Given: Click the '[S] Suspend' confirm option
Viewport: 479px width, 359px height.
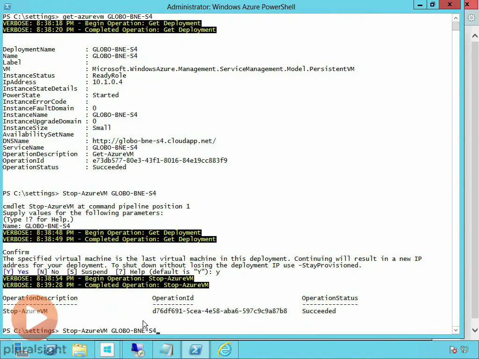Looking at the screenshot, I should coord(87,272).
